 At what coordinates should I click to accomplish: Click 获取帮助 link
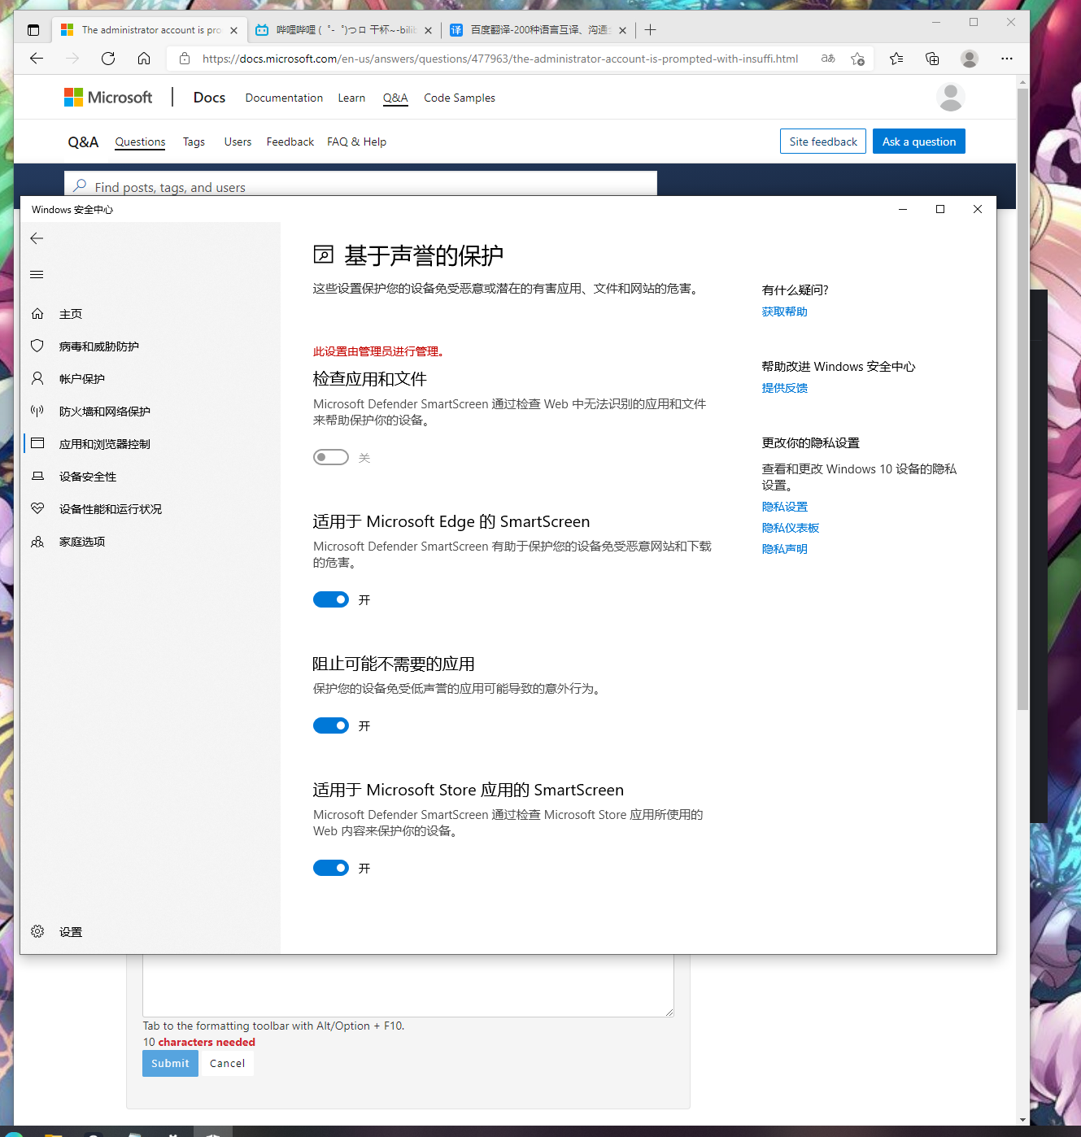coord(784,311)
